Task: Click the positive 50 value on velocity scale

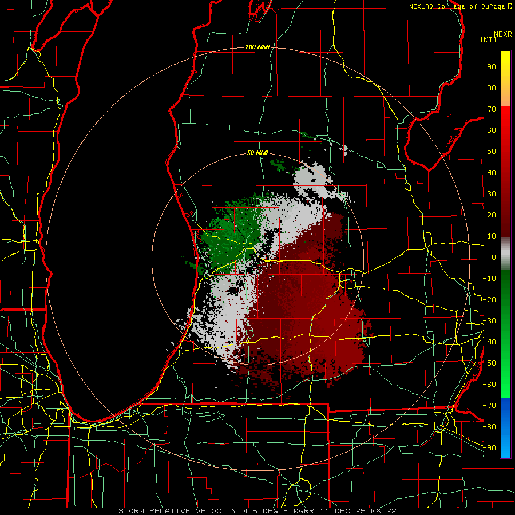Action: pyautogui.click(x=492, y=152)
